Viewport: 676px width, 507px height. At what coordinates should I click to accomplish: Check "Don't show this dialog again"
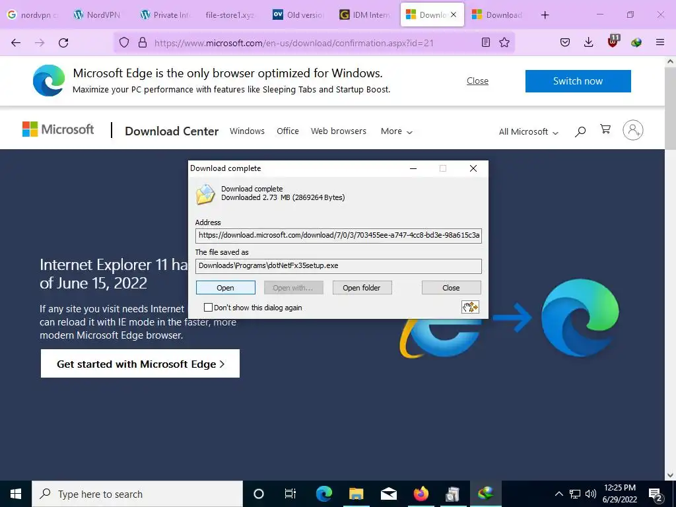point(208,308)
